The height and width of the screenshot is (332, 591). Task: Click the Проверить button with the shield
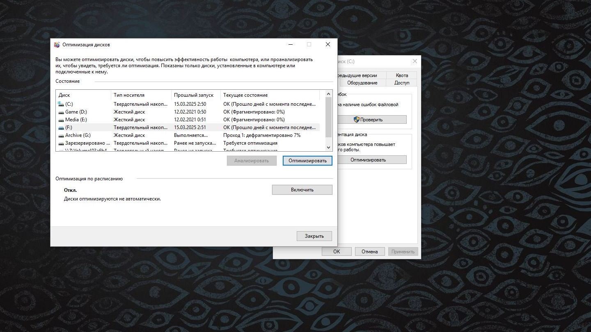point(372,120)
